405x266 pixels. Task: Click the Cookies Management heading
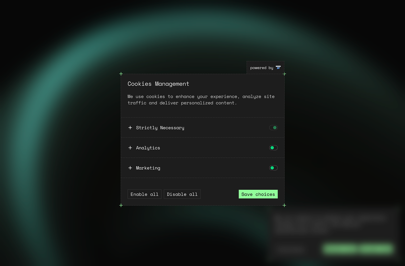[158, 84]
